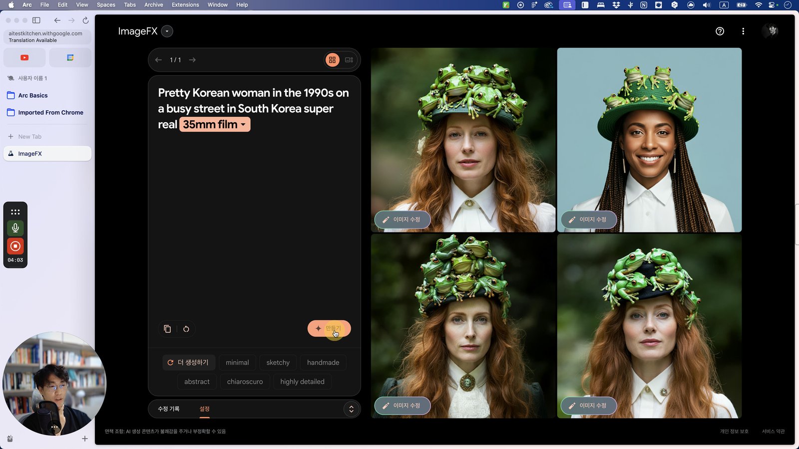The width and height of the screenshot is (799, 449).
Task: Open a New Tab in sidebar
Action: [x=47, y=137]
